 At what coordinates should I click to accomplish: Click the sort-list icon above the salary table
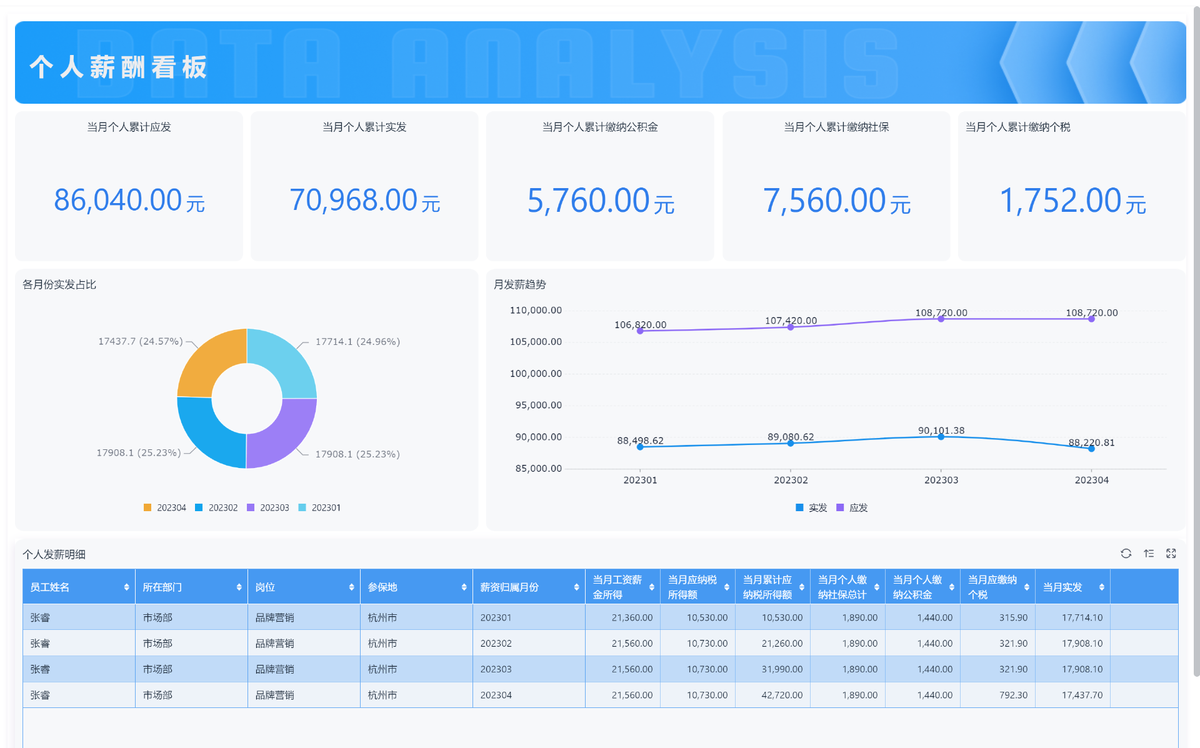pyautogui.click(x=1149, y=554)
